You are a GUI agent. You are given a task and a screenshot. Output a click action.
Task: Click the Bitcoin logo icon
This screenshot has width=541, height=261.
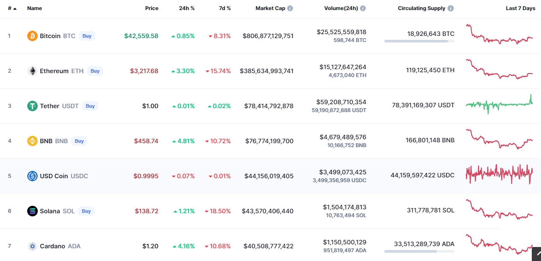pos(32,36)
